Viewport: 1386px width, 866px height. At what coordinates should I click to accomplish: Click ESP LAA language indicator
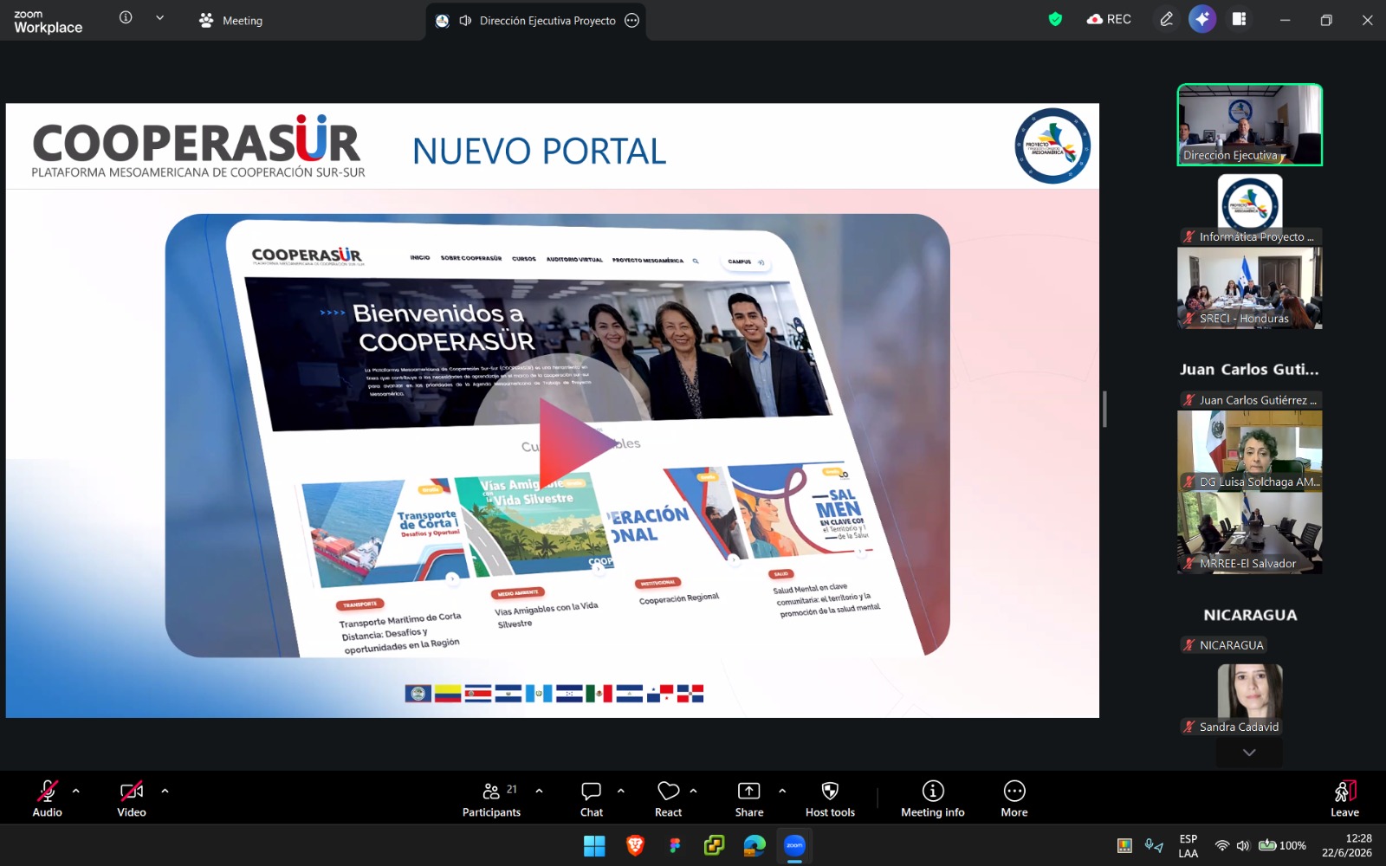(1188, 846)
